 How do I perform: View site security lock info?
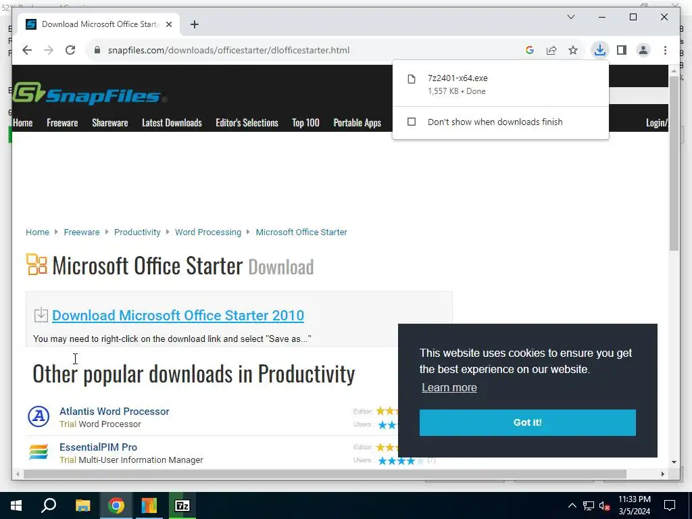pyautogui.click(x=97, y=50)
